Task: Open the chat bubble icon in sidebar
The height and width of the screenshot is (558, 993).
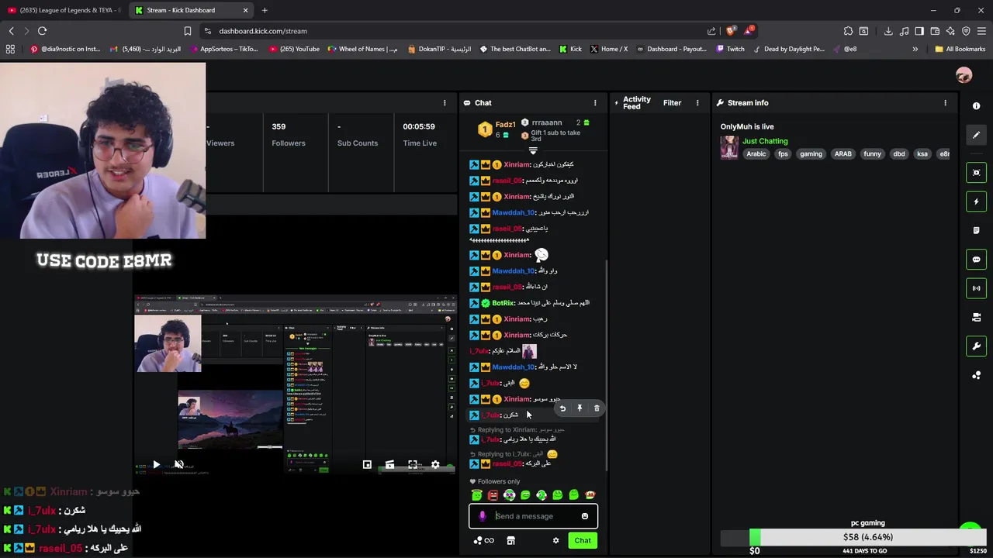Action: coord(977,260)
